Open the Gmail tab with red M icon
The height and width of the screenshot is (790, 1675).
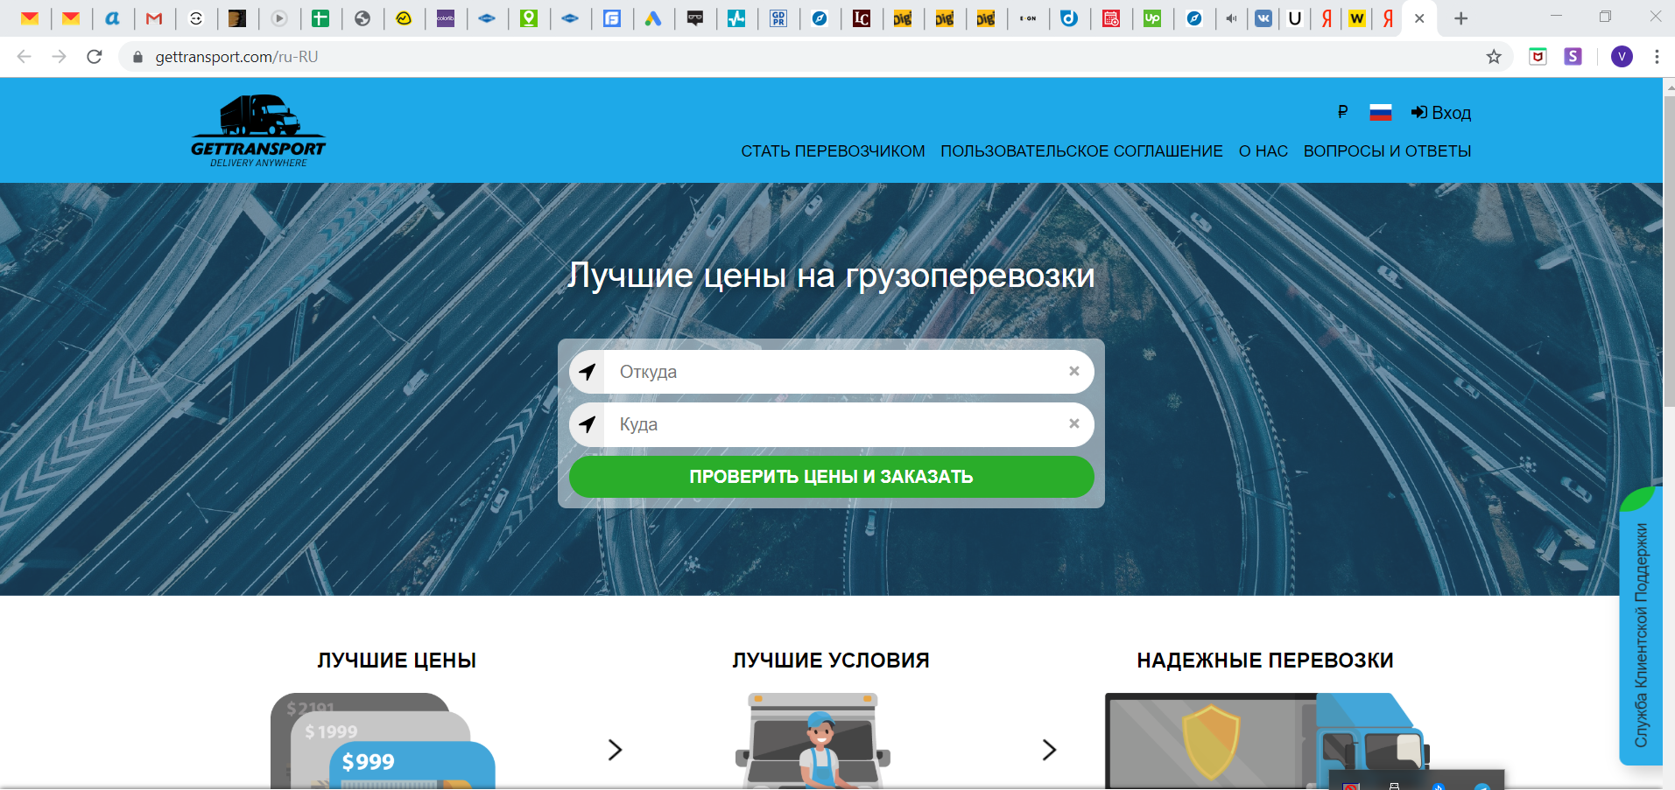click(154, 18)
